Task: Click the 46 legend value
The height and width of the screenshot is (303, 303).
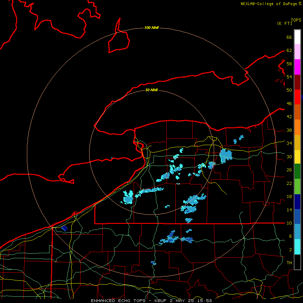Action: coord(289,104)
